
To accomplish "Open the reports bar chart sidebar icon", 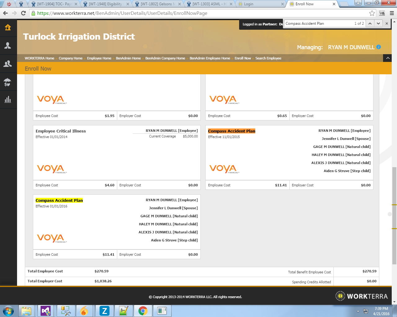I will click(8, 99).
